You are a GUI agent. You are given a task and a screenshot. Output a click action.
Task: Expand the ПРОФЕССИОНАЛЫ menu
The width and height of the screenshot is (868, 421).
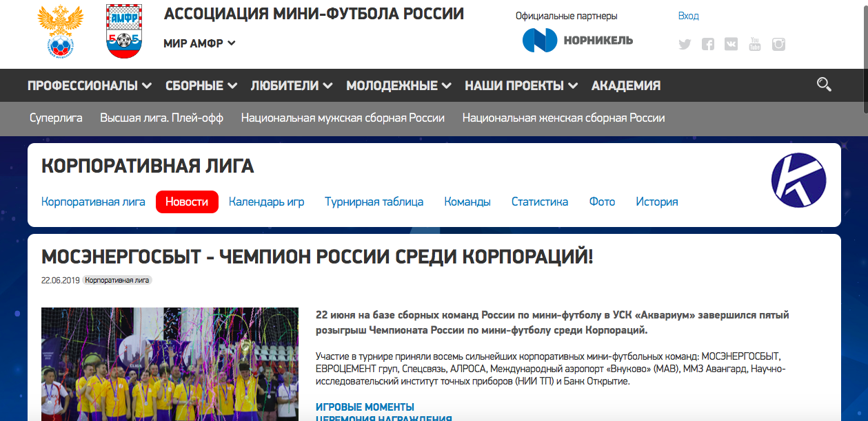(89, 86)
